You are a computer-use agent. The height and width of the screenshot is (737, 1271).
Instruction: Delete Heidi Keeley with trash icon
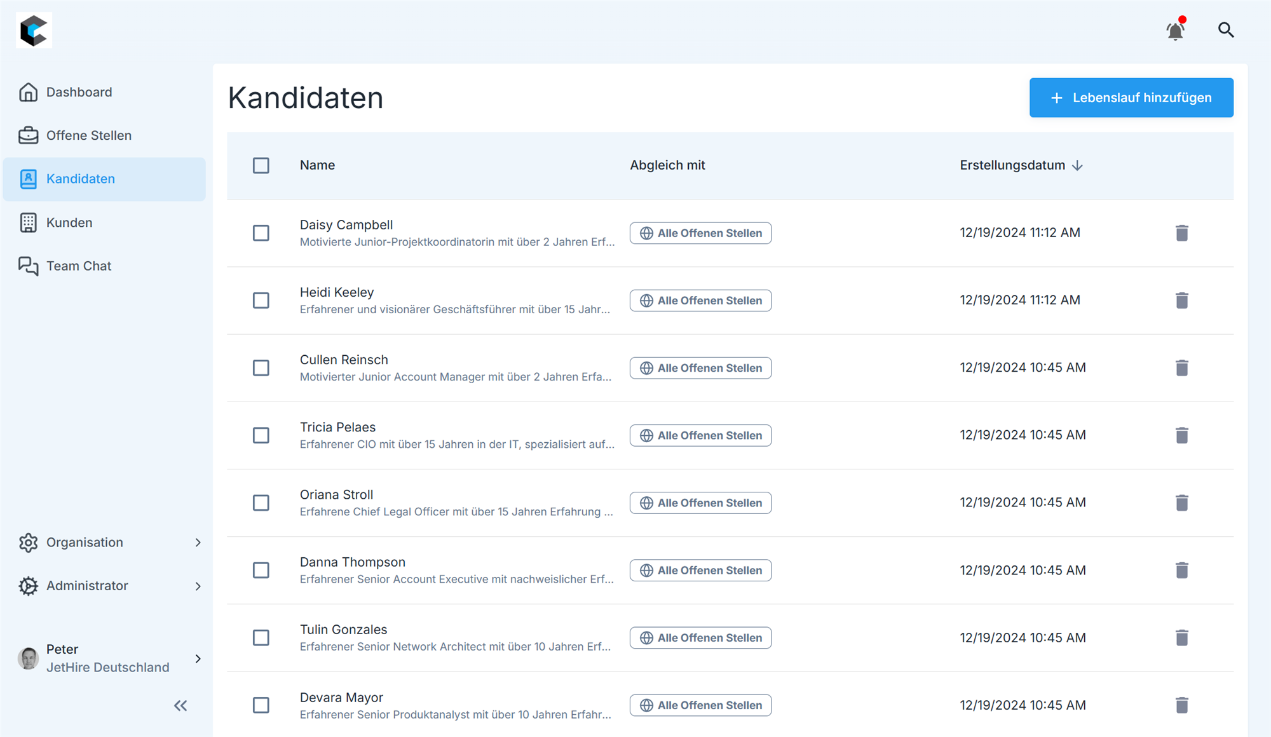(1181, 301)
